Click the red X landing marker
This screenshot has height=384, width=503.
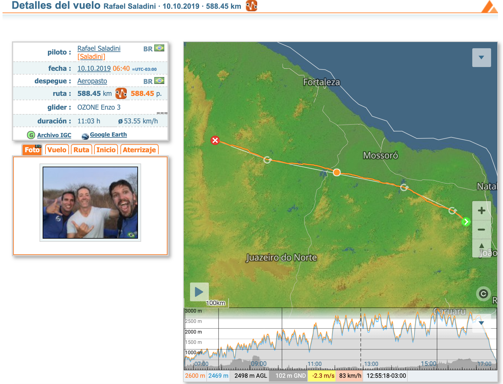[215, 140]
